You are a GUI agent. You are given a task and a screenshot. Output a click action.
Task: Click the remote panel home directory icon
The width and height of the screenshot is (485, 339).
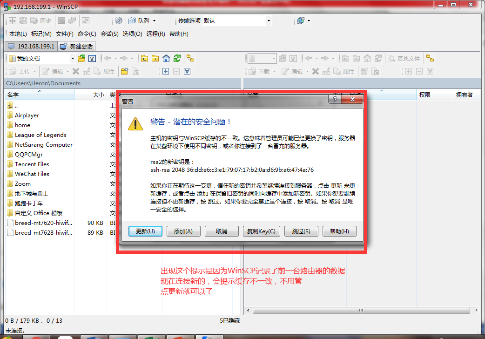(367, 58)
